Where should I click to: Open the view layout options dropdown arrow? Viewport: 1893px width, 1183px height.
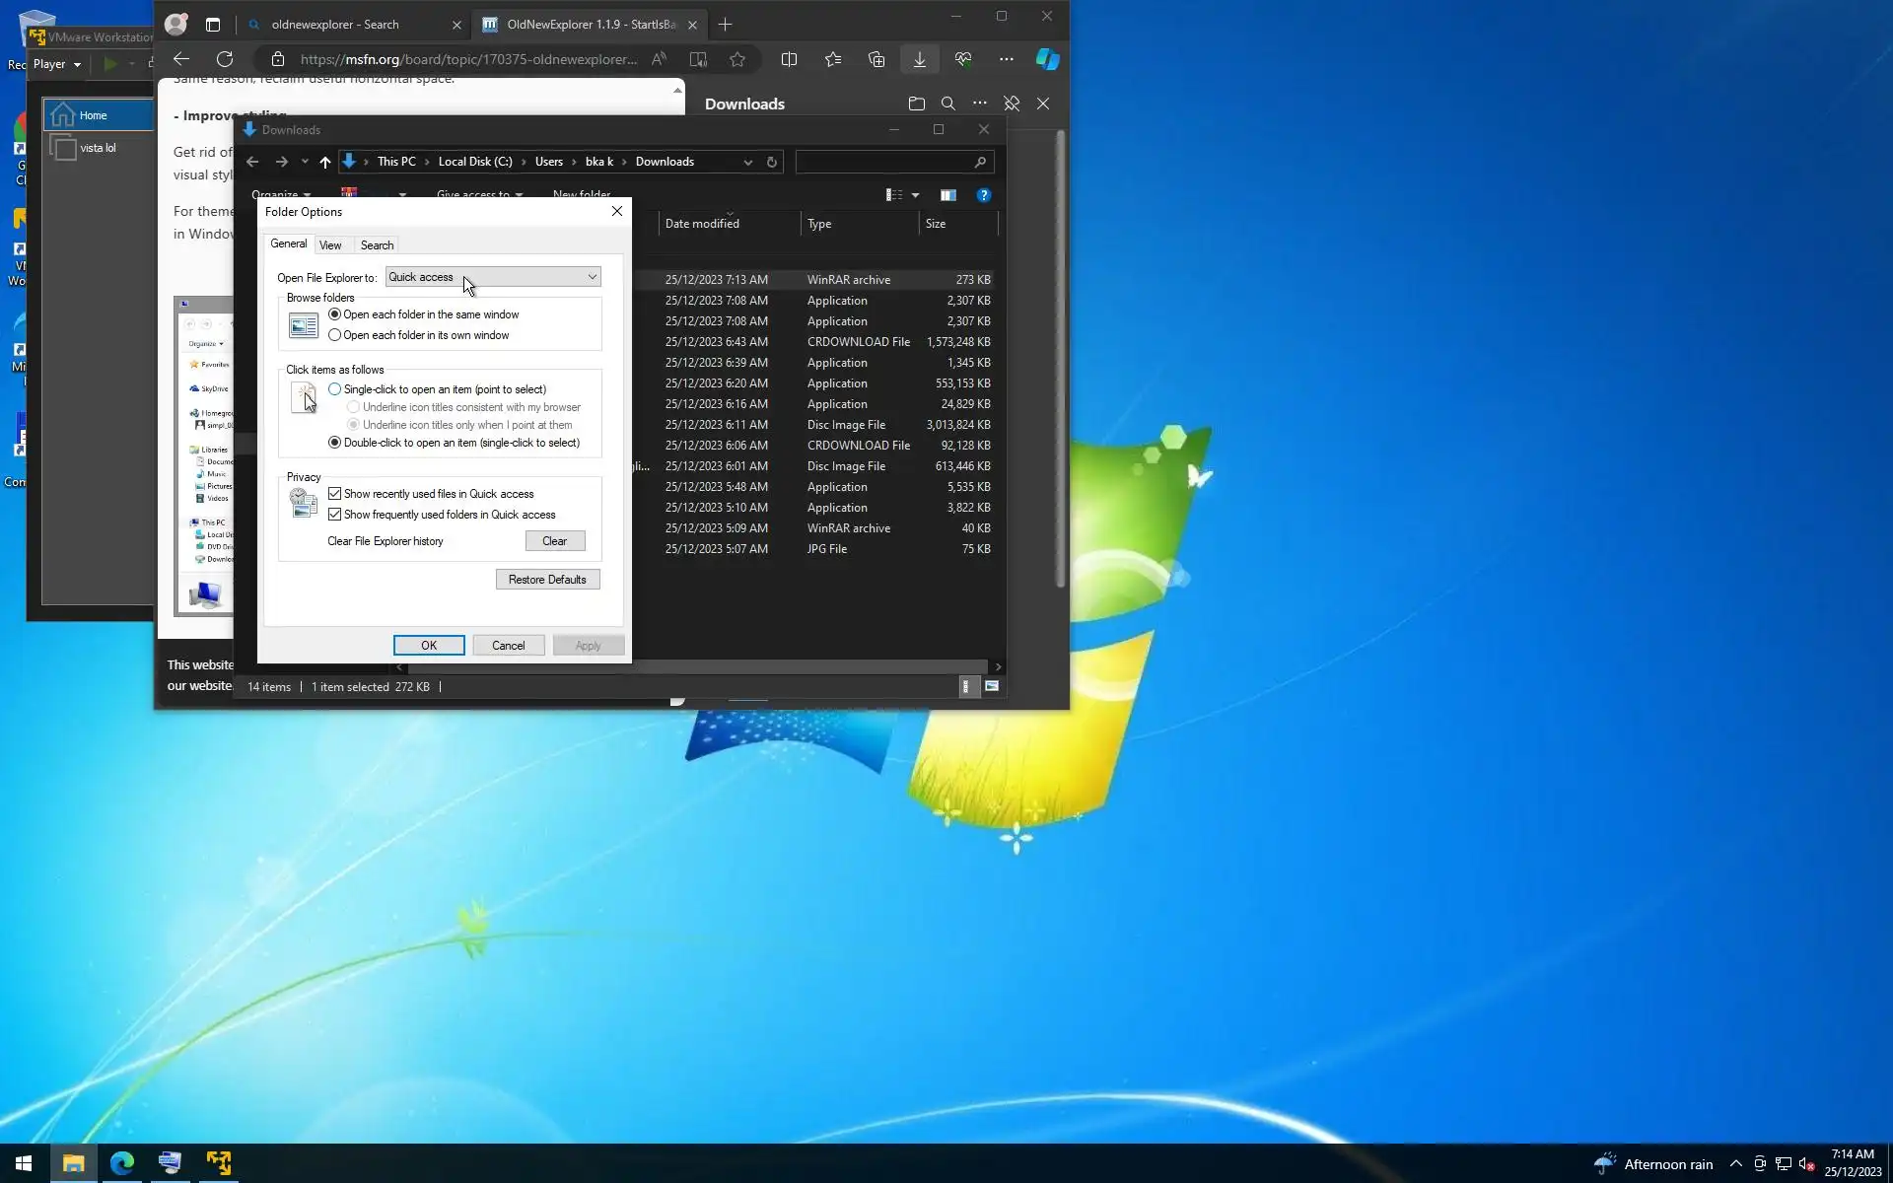pyautogui.click(x=915, y=195)
